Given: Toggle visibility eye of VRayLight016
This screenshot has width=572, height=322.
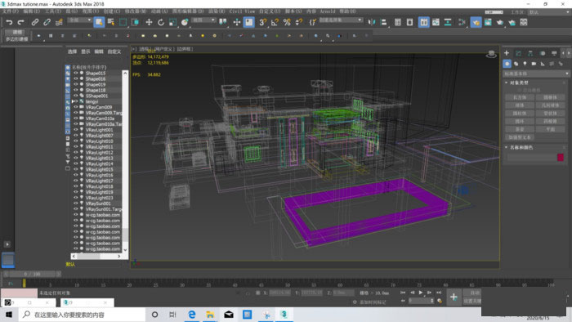Looking at the screenshot, I should click(76, 175).
